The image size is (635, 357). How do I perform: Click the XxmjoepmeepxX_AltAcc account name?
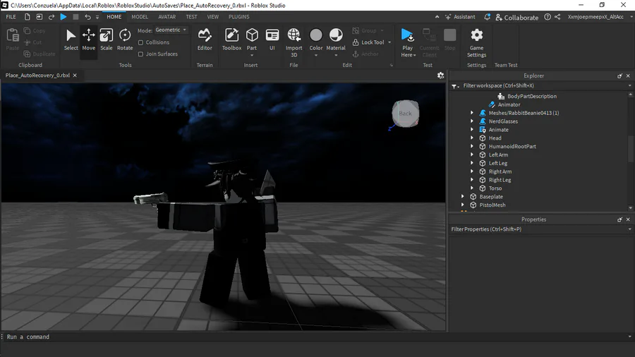(x=595, y=17)
